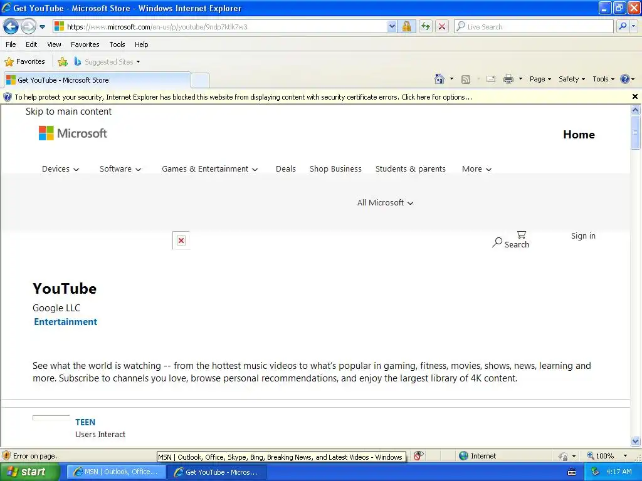Click the Windows start button

pos(29,472)
